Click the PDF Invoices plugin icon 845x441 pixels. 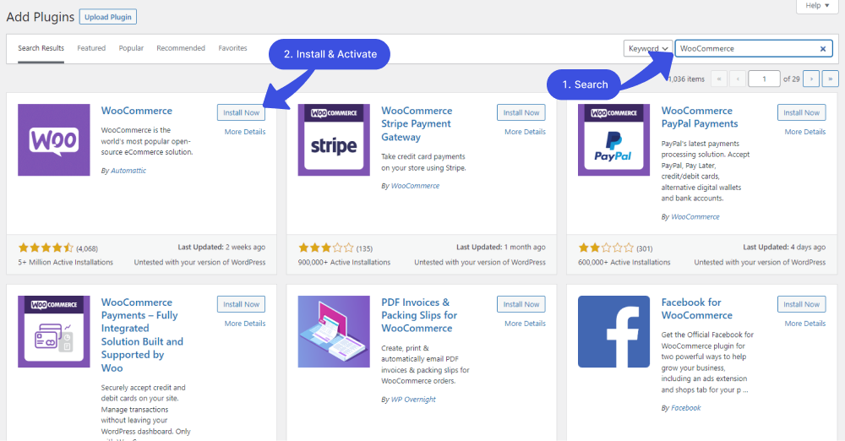point(334,331)
